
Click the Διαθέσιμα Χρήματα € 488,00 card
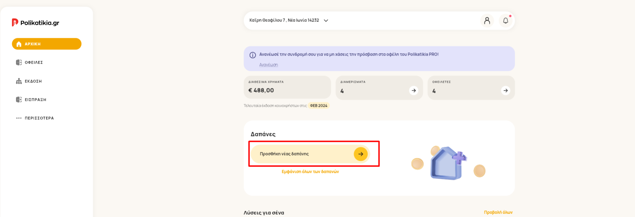pos(287,88)
